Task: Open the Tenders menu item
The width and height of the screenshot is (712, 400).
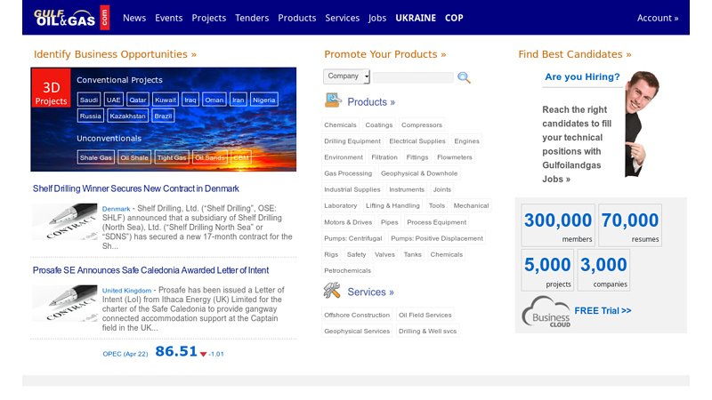Action: click(x=252, y=18)
